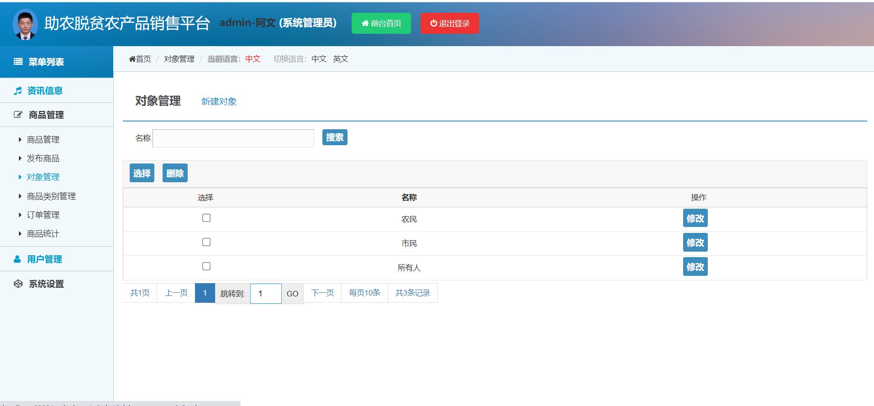Select 发布商品 submenu item
This screenshot has width=874, height=406.
coord(43,158)
